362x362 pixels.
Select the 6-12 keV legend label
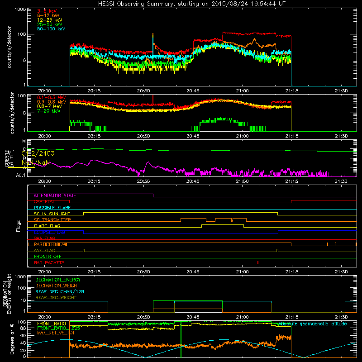48,15
